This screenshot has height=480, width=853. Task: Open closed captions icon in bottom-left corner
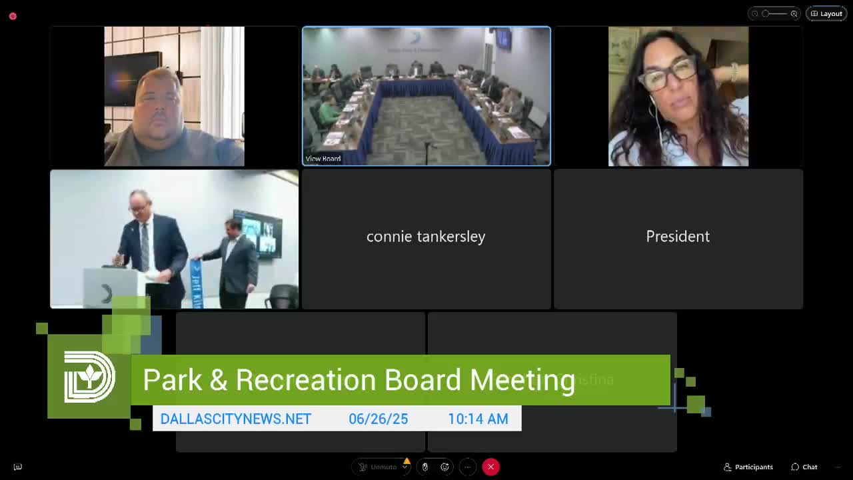(18, 467)
